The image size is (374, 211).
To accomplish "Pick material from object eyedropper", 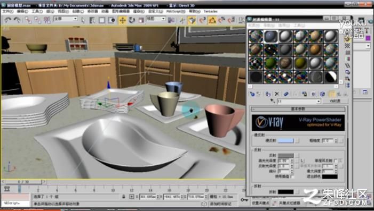I will [273, 101].
